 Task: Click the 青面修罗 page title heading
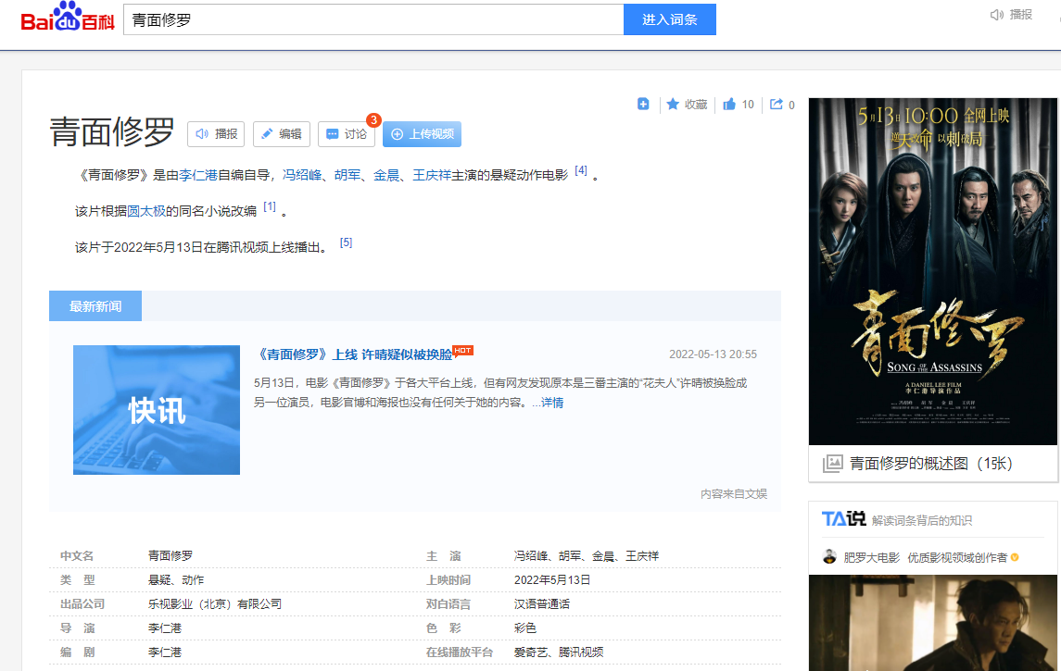pos(112,131)
